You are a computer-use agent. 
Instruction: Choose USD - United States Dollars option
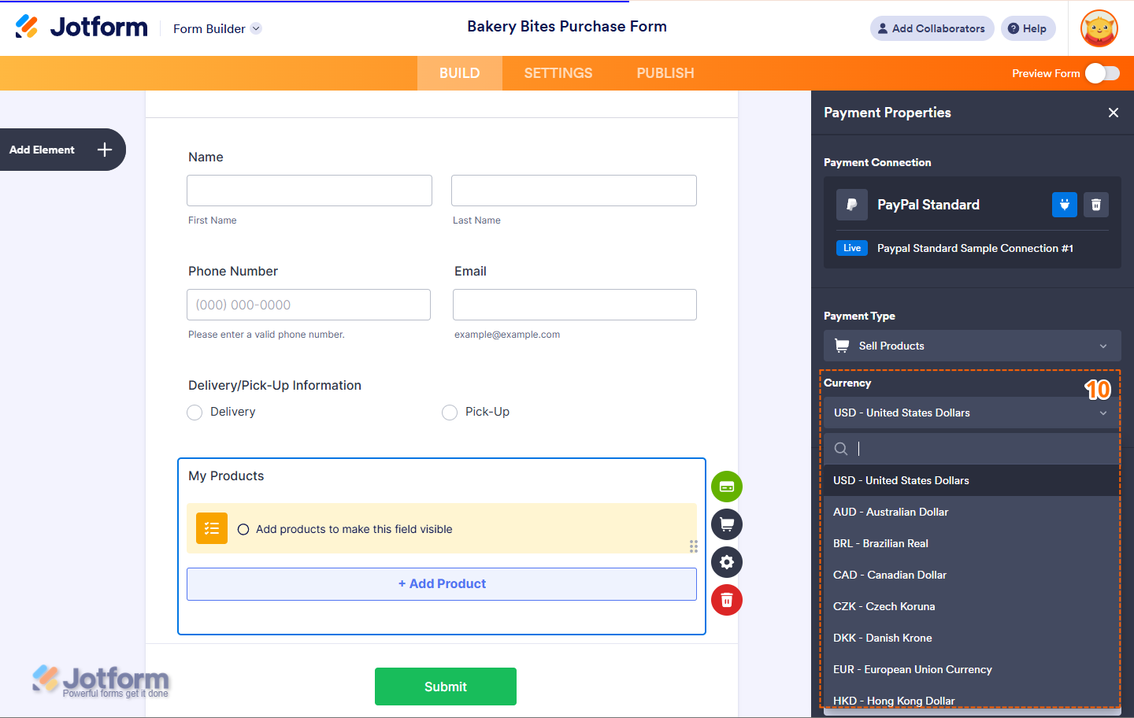[x=973, y=480]
